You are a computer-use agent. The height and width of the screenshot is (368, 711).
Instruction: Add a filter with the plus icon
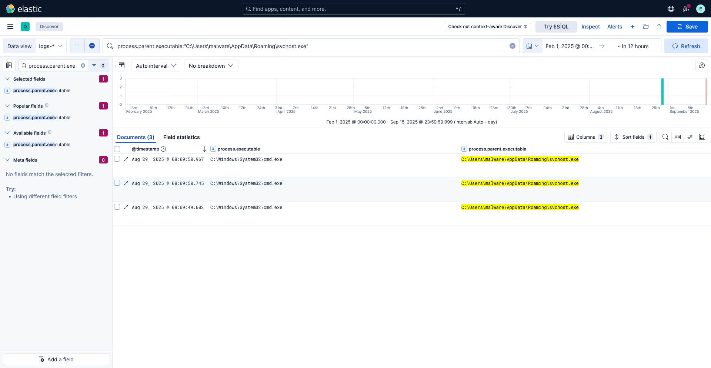pos(92,46)
